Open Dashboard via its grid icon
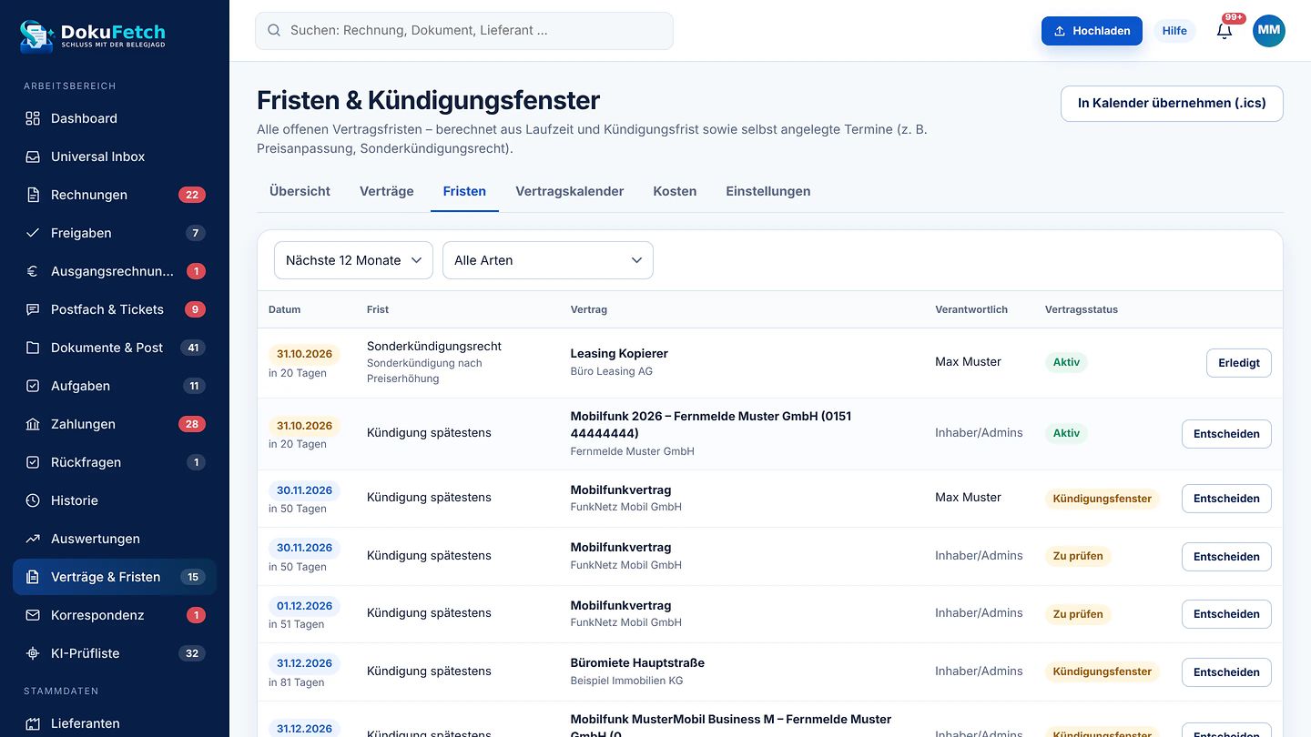The width and height of the screenshot is (1311, 737). 33,118
